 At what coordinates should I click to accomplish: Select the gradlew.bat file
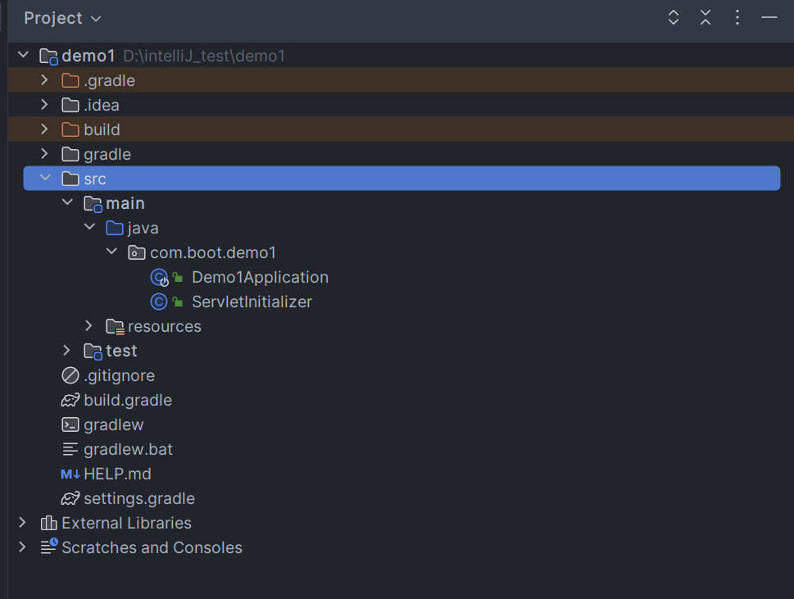[128, 449]
